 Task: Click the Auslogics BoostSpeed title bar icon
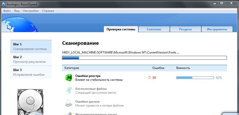[3, 4]
